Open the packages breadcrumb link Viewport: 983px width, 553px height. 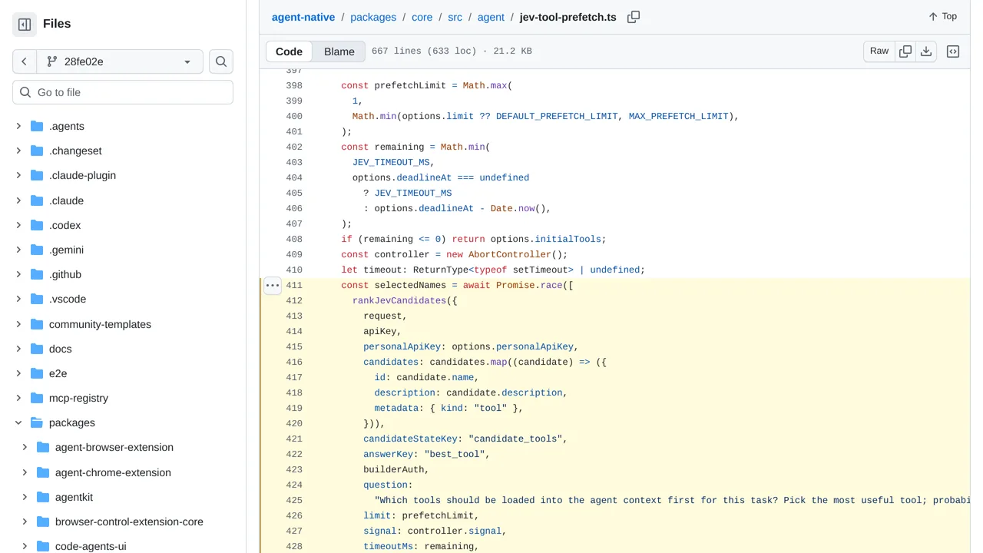point(373,17)
